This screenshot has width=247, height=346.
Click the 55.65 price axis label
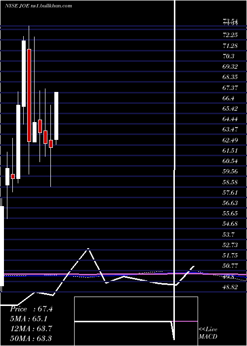click(230, 213)
